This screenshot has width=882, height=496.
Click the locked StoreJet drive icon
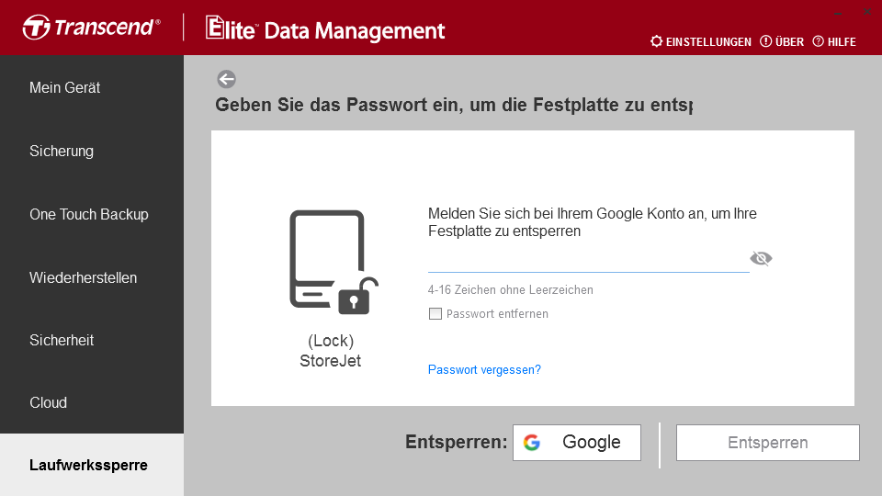tap(334, 262)
